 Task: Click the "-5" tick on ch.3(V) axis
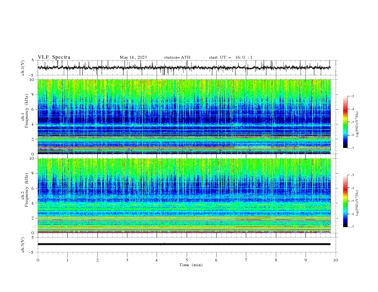coord(32,252)
